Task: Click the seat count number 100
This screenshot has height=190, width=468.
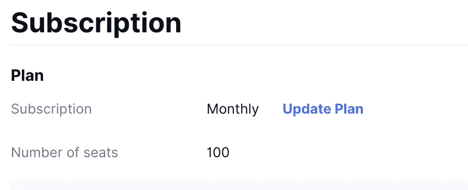Action: (x=218, y=152)
